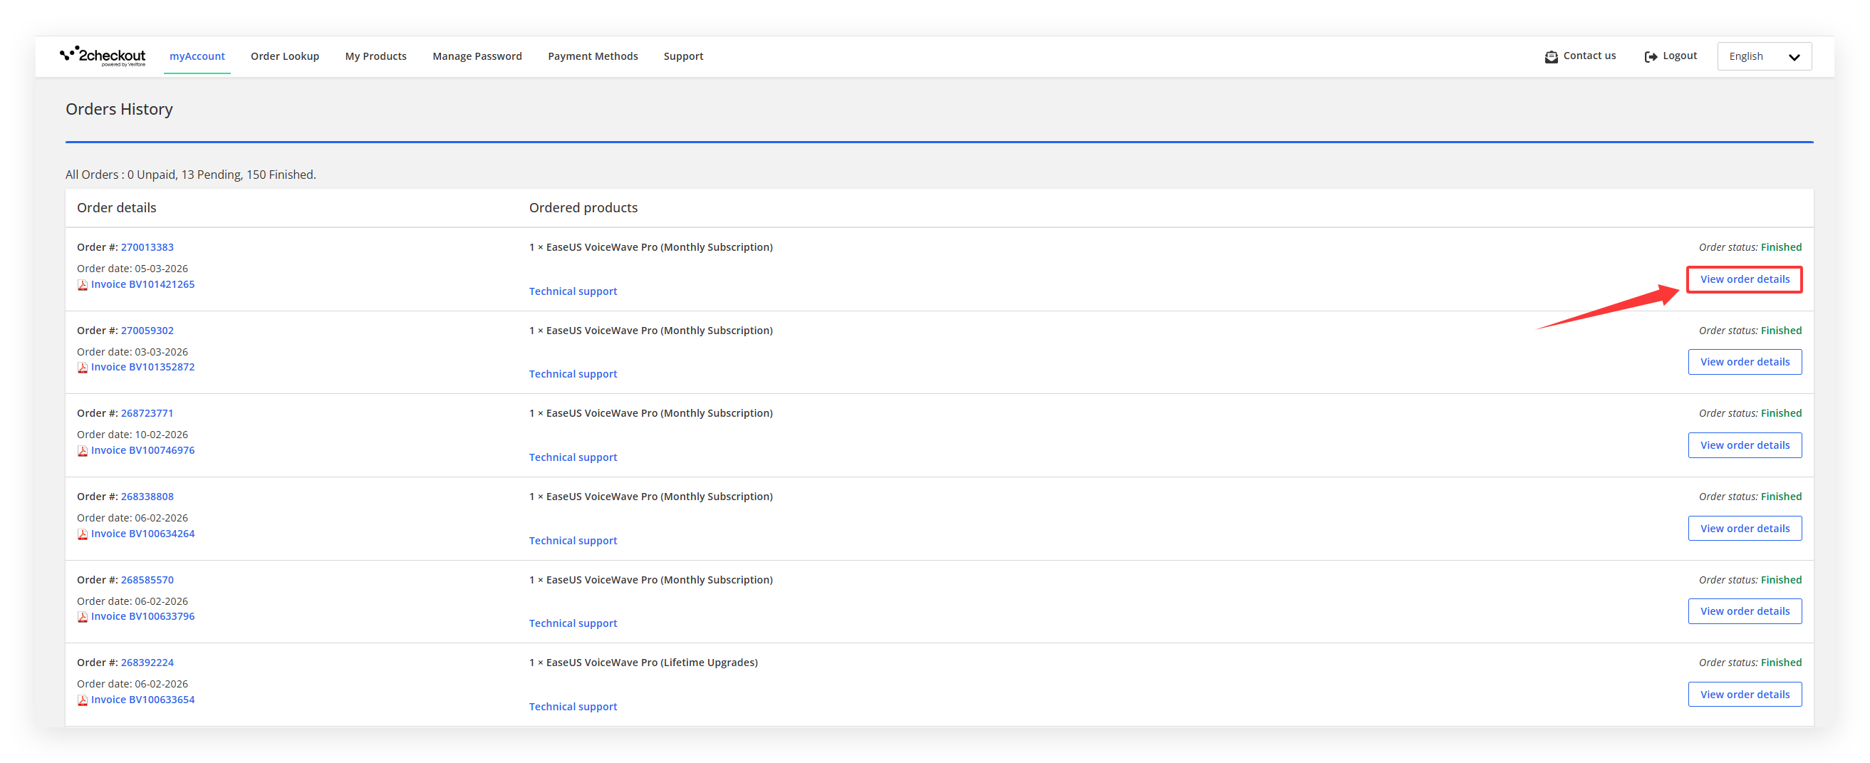View details of Lifetime Upgrades order
Image resolution: width=1870 pixels, height=763 pixels.
click(1744, 695)
